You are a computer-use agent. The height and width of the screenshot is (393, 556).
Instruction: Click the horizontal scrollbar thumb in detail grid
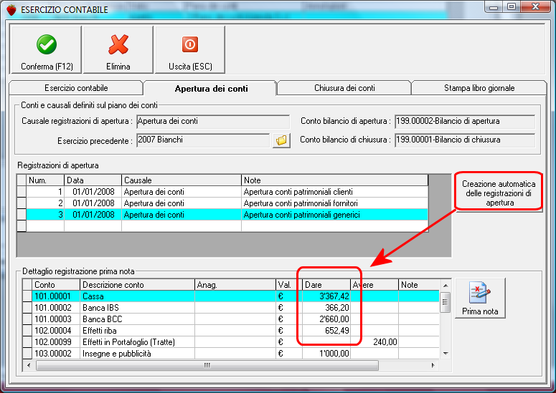tap(207, 365)
